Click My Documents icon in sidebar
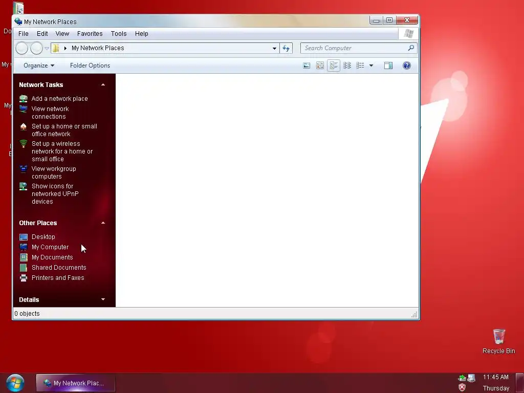Viewport: 524px width, 393px height. pos(24,257)
